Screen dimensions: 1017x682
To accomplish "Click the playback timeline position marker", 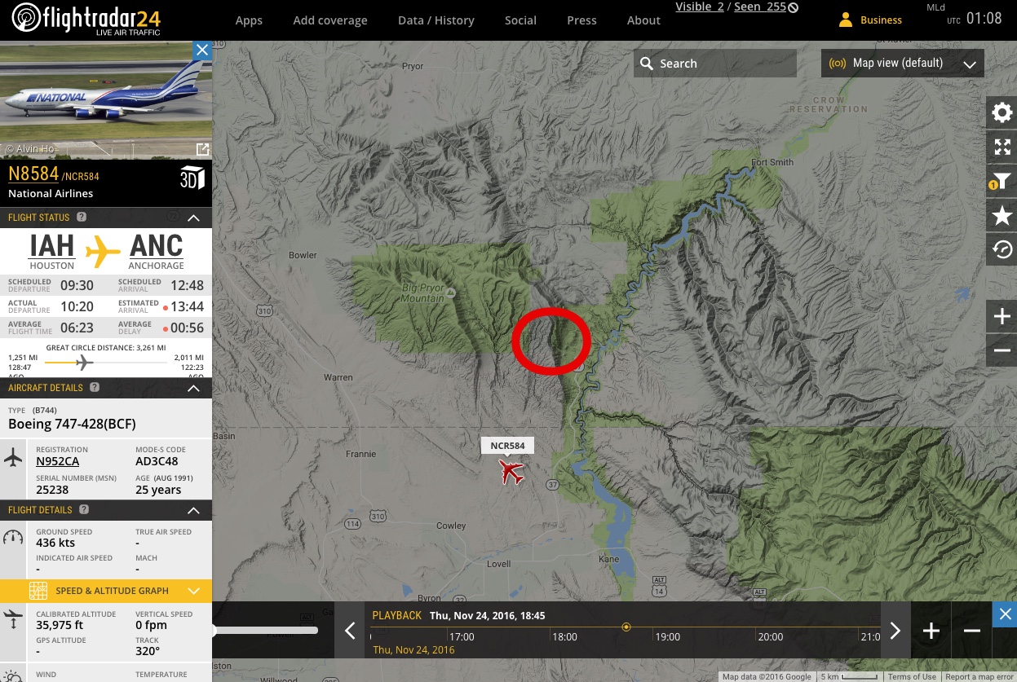I will click(626, 627).
